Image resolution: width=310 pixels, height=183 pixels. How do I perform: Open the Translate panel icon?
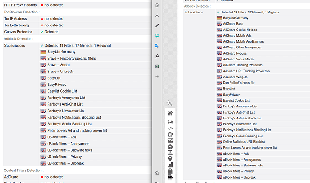point(157,46)
